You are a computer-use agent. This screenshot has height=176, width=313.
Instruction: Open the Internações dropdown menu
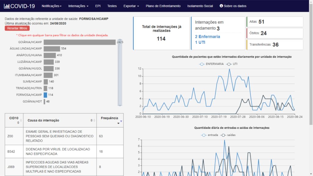coord(78,6)
